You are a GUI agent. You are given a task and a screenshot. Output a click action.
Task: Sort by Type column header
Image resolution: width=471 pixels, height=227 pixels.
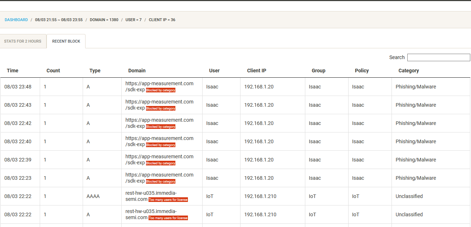point(95,71)
